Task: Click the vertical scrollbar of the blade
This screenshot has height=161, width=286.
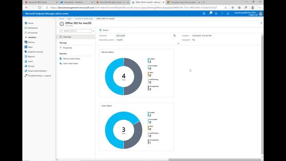Action: (x=262, y=95)
